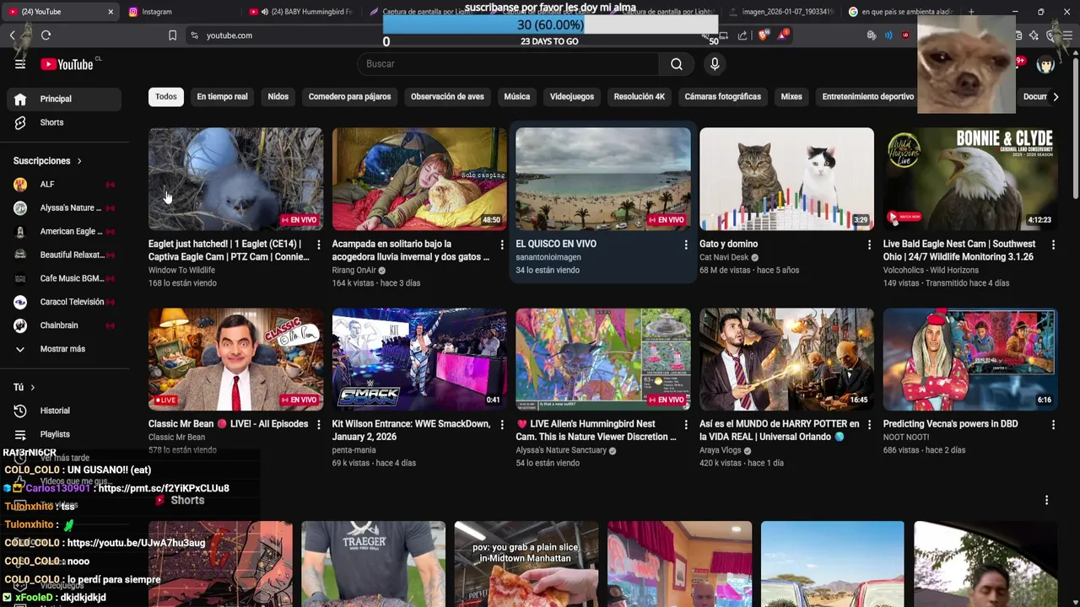This screenshot has height=607, width=1080.
Task: Click the share icon in the address bar
Action: (x=742, y=35)
